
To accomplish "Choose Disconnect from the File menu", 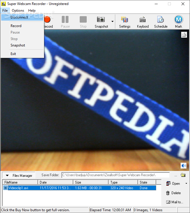I will (22, 17).
